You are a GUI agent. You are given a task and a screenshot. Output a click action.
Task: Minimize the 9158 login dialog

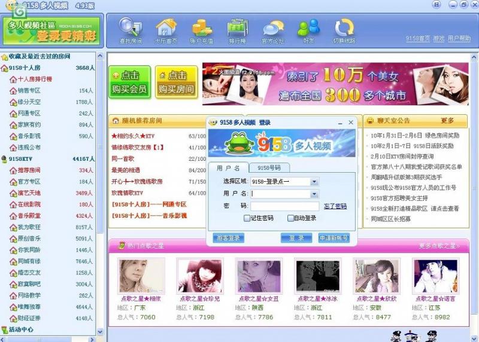pos(340,123)
